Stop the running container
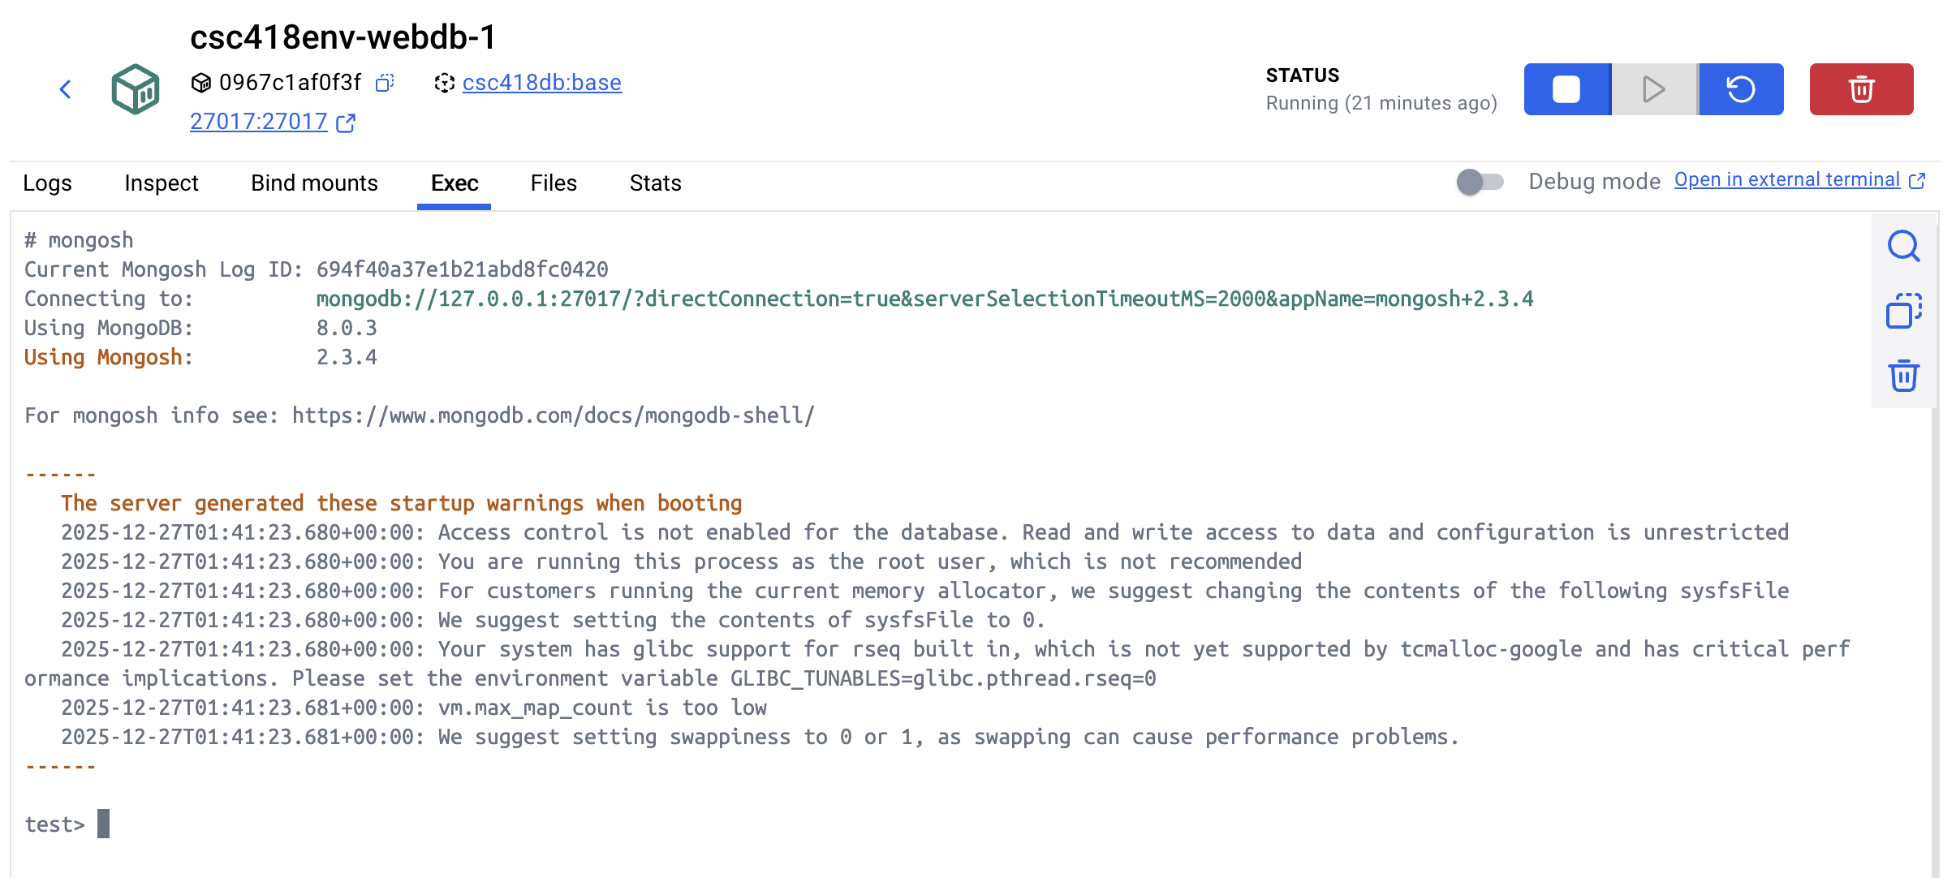The width and height of the screenshot is (1956, 878). point(1566,89)
